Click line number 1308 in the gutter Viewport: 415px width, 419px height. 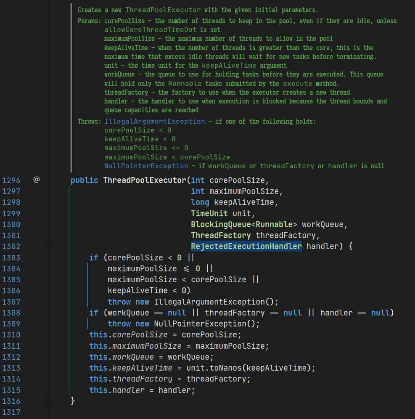click(x=11, y=313)
